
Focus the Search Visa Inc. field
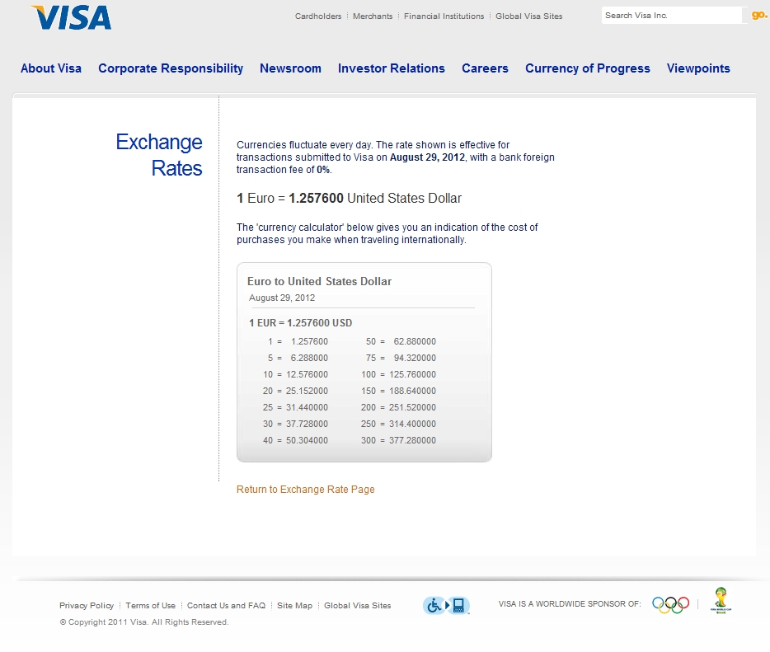point(672,15)
